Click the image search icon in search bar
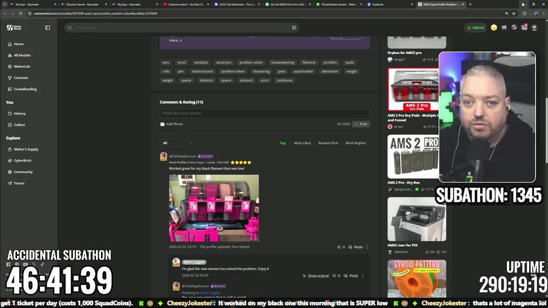The height and width of the screenshot is (308, 548). point(294,27)
